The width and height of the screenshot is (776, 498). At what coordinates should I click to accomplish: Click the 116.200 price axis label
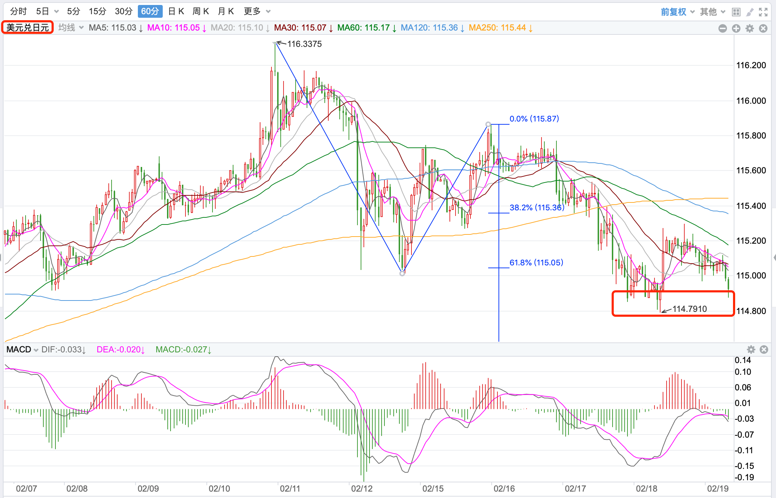(x=751, y=65)
